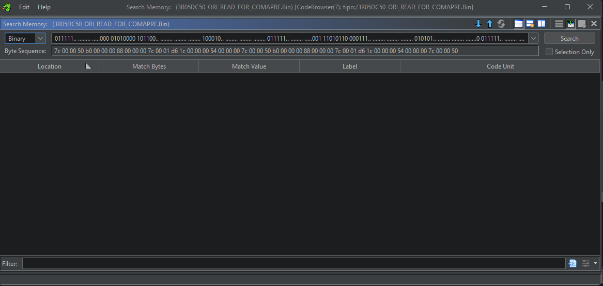Toggle the side-by-side panes view icon
This screenshot has width=603, height=286.
[x=542, y=24]
